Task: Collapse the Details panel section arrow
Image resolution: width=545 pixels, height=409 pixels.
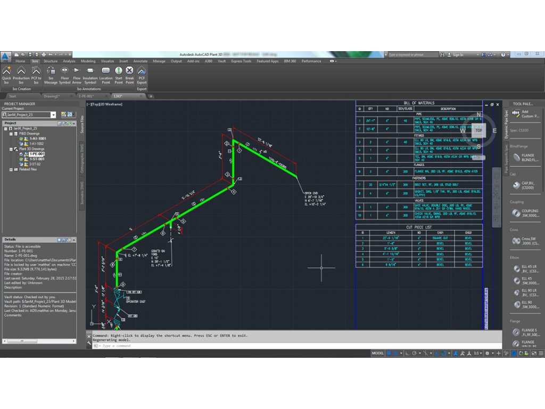Action: click(x=74, y=240)
